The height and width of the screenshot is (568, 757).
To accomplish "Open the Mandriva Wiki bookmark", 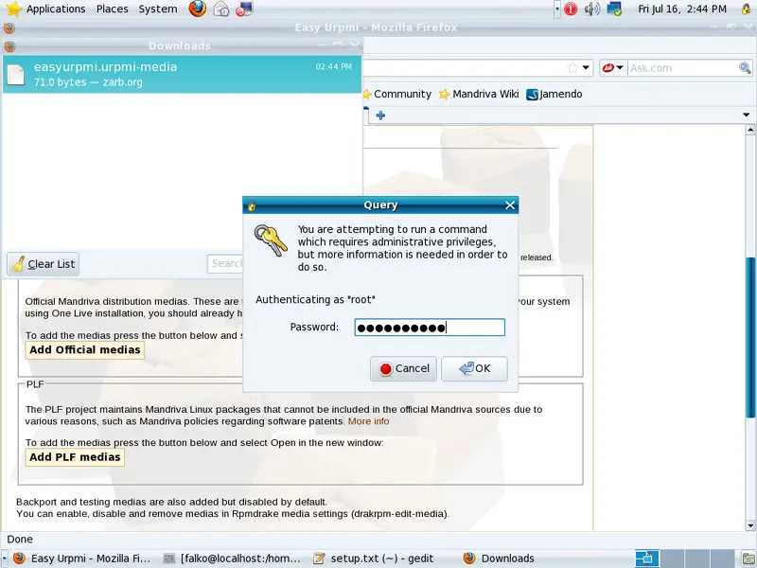I will 479,94.
